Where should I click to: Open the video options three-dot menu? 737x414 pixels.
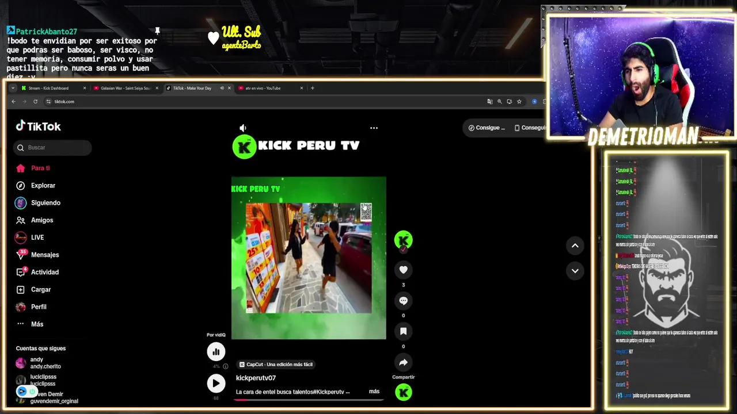coord(374,128)
